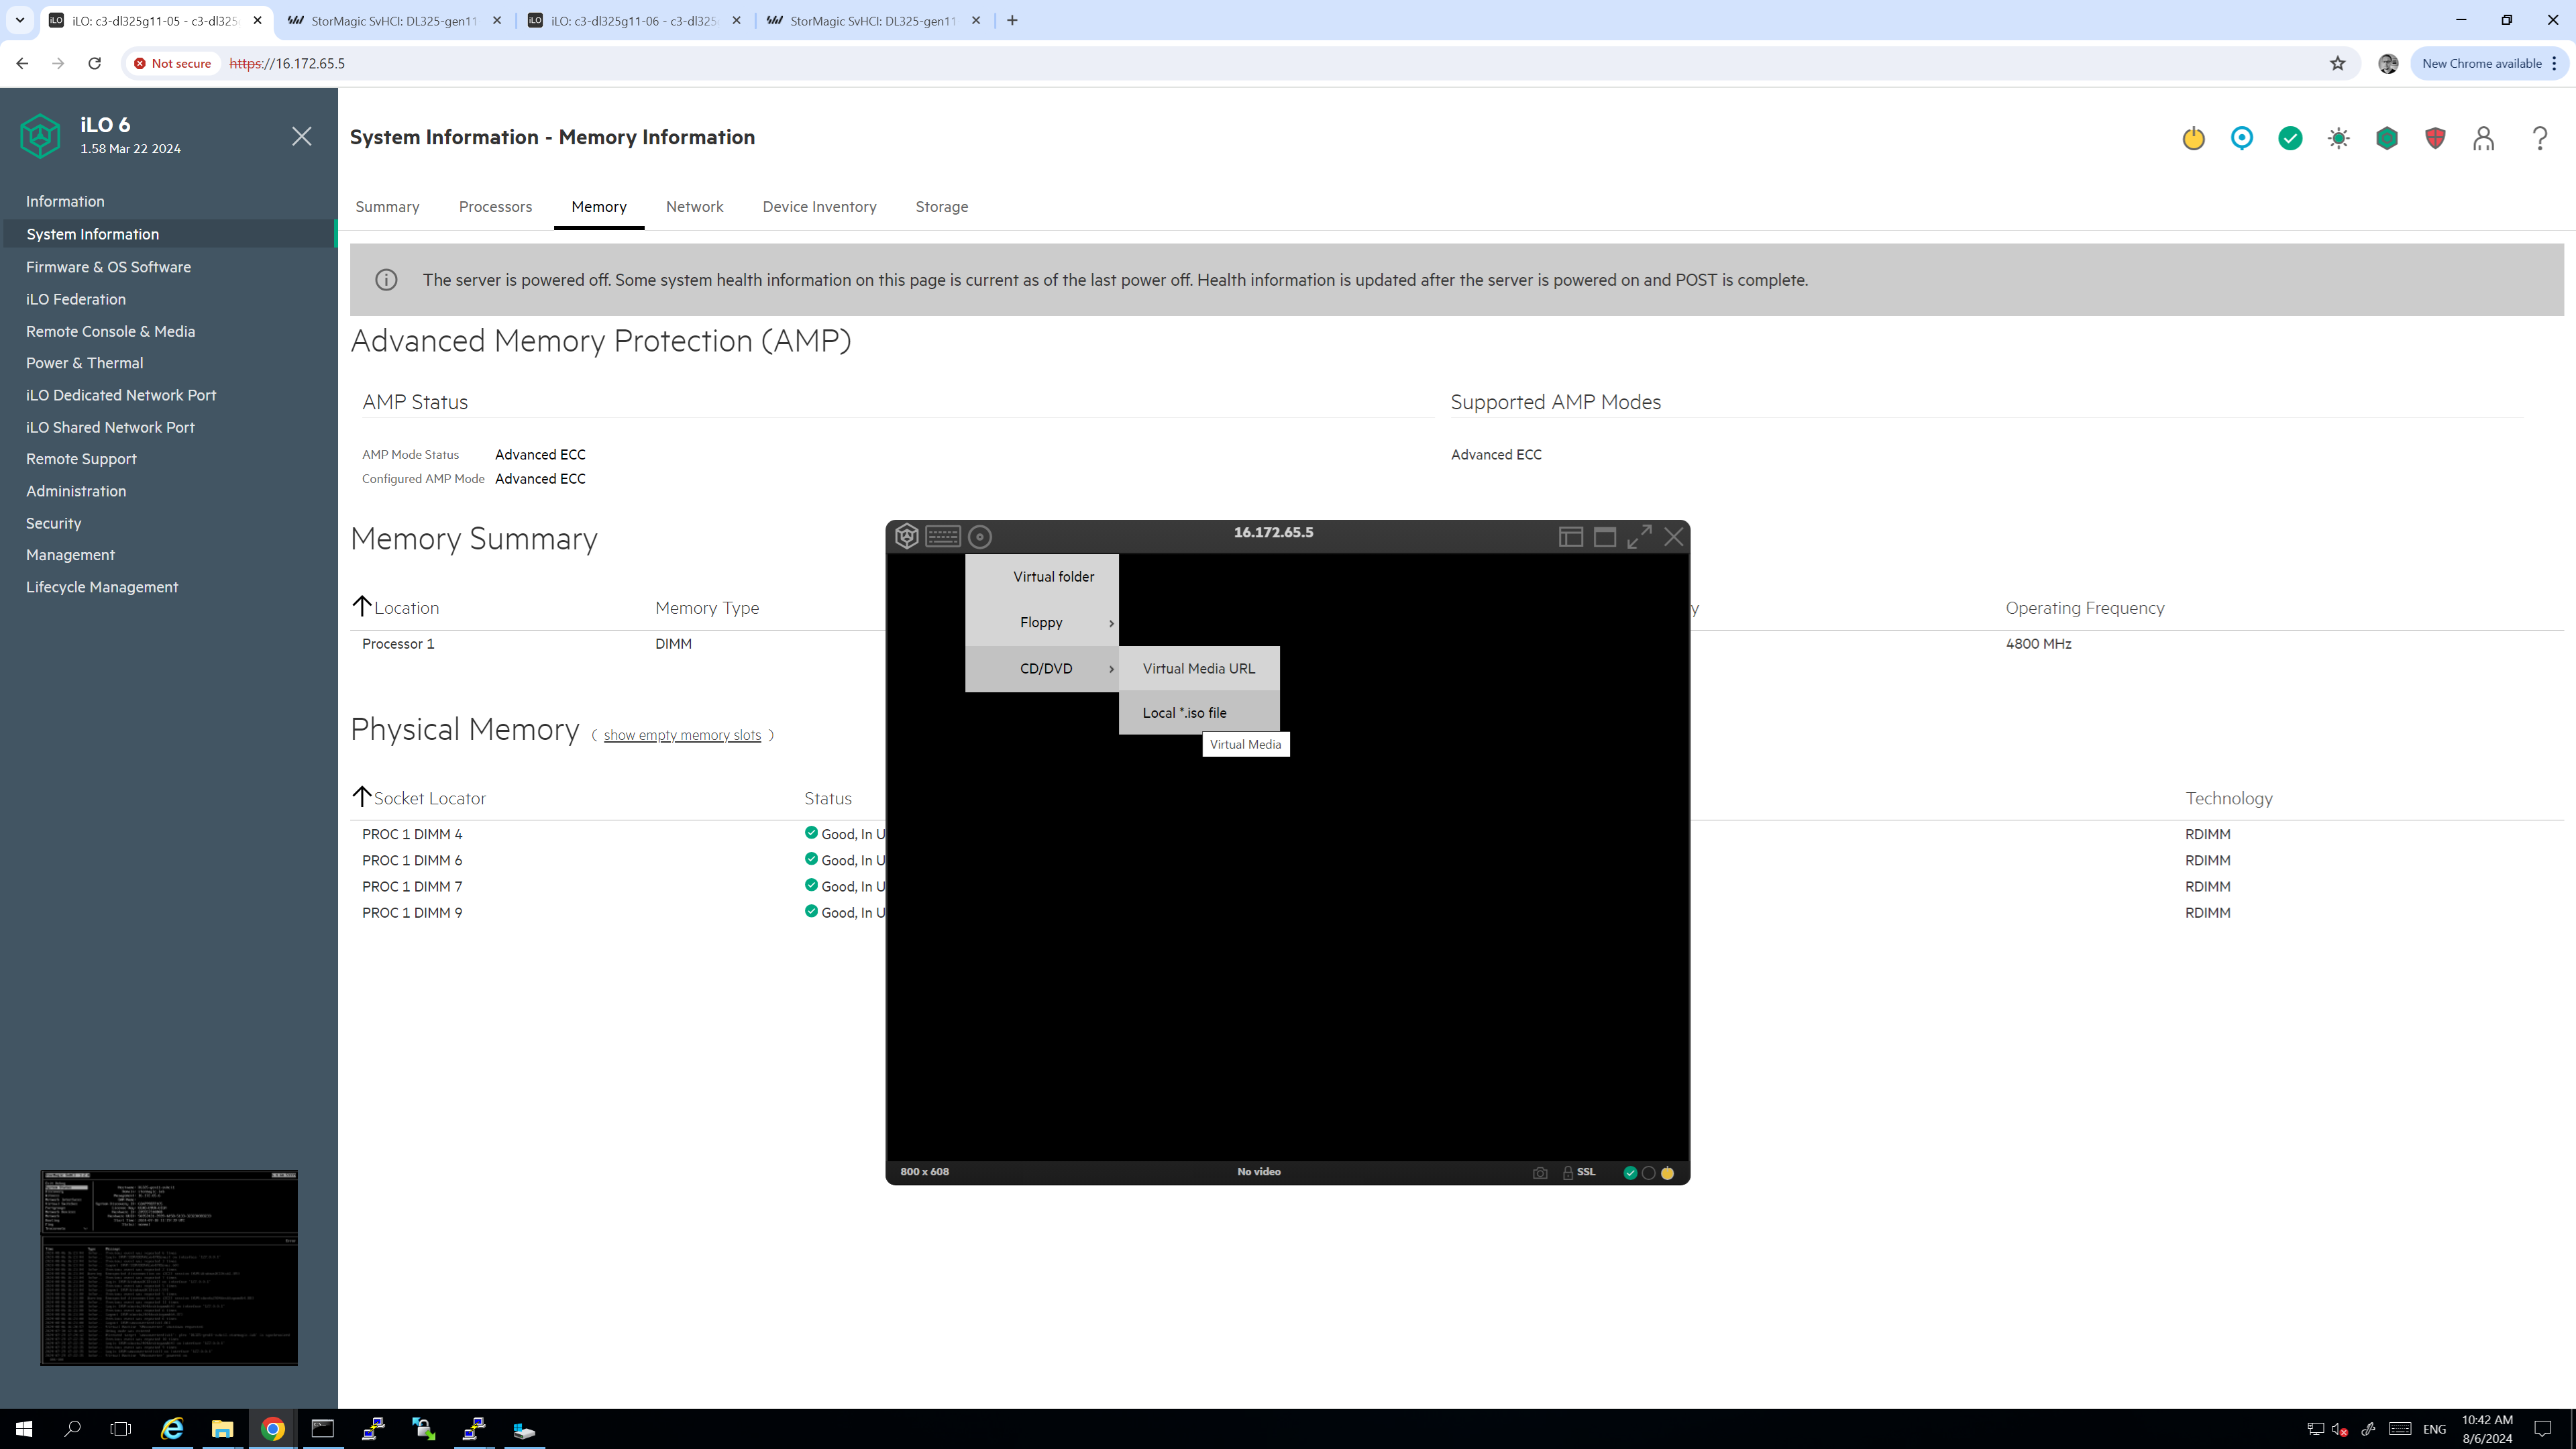Screen dimensions: 2576x1449
Task: Click the blue UID indicator icon
Action: click(x=2241, y=138)
